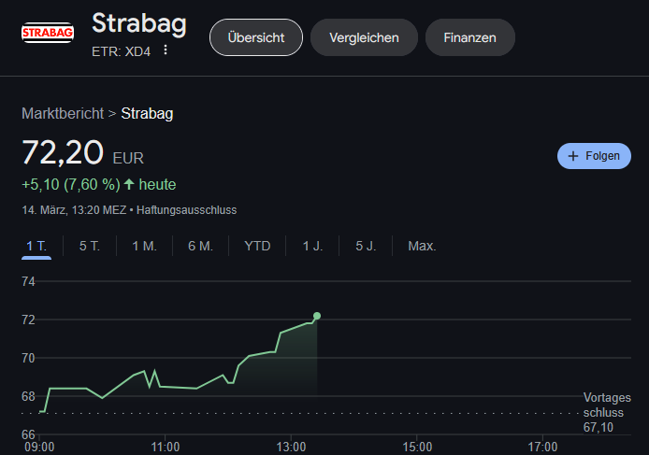
Task: Select the 1 T. time range
Action: click(36, 247)
